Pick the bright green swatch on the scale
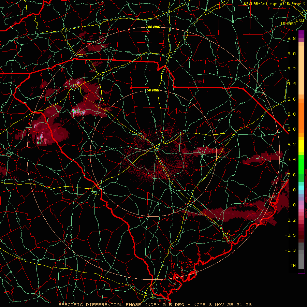 (301, 165)
